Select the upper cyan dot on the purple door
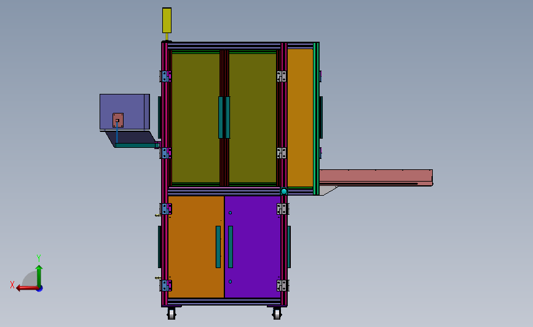533x327 pixels. tap(230, 213)
